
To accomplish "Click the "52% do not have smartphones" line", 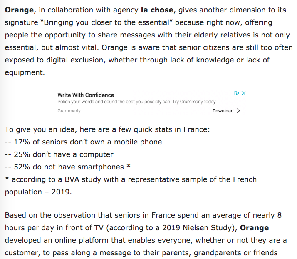I will 68,167.
